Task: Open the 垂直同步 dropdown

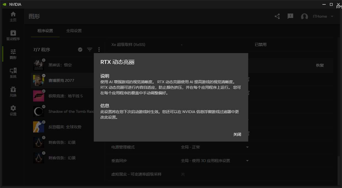Action: [247, 160]
